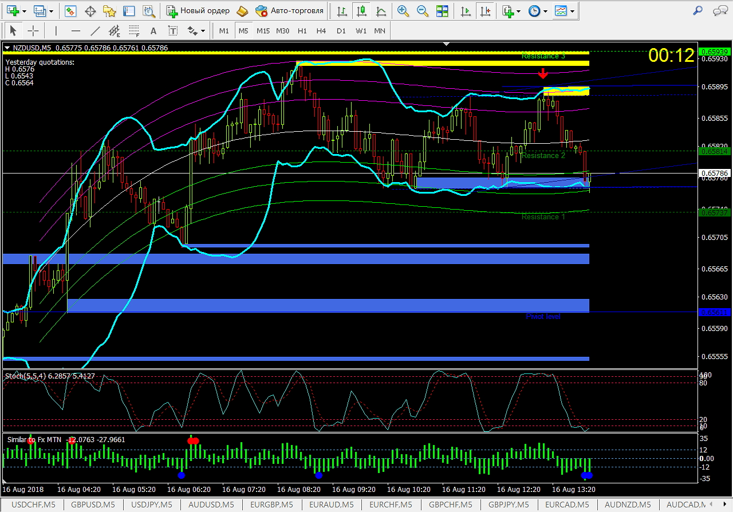Set timeframe to M15
Viewport: 733px width, 512px height.
point(263,31)
